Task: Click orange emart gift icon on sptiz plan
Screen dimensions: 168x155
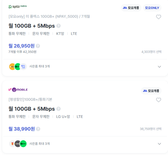Action: 12,67
